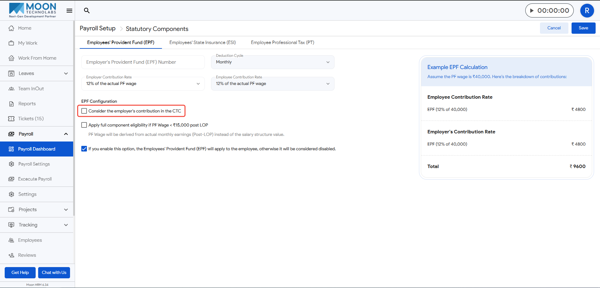The image size is (600, 288).
Task: Start the timer play button
Action: (x=532, y=11)
